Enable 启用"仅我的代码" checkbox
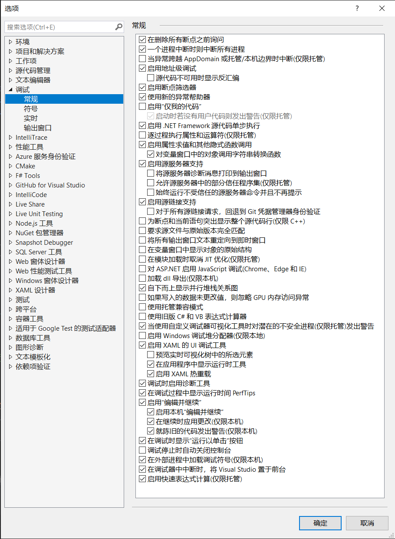The image size is (395, 539). point(142,106)
